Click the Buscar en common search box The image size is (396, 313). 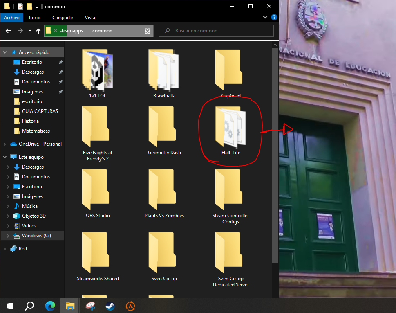216,31
